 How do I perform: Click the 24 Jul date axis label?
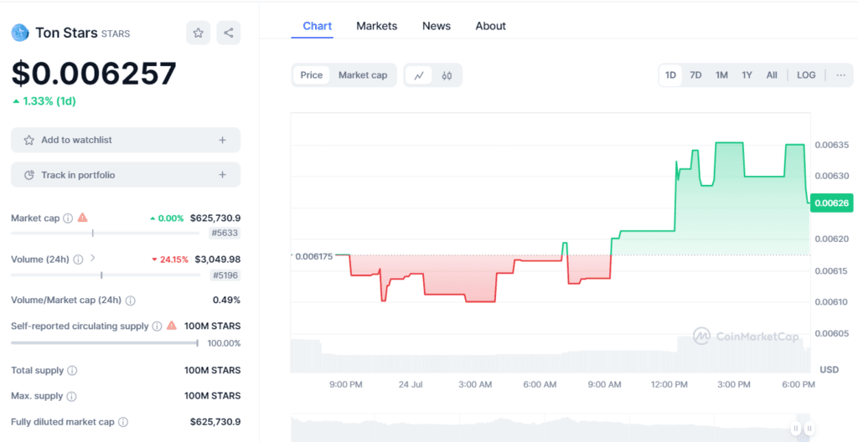click(x=411, y=384)
